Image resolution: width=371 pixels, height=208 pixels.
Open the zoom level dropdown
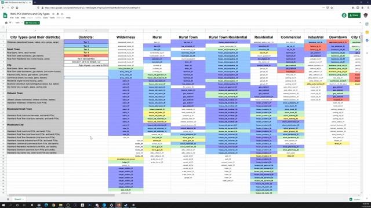(19, 23)
